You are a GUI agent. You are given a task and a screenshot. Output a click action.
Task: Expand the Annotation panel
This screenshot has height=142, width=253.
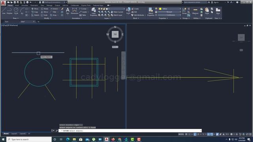[77, 18]
